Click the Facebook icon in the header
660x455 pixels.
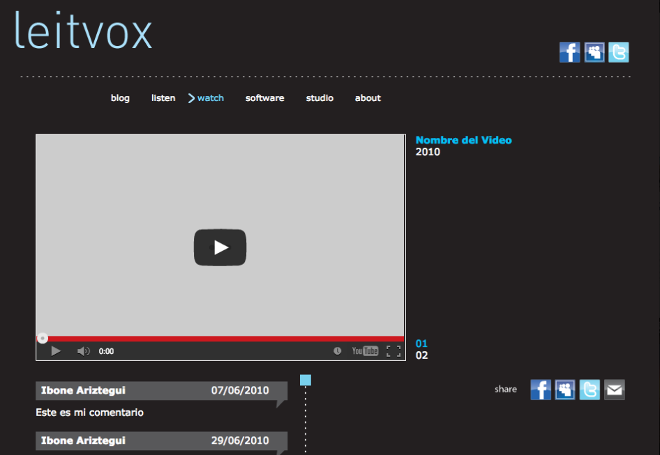(x=569, y=52)
